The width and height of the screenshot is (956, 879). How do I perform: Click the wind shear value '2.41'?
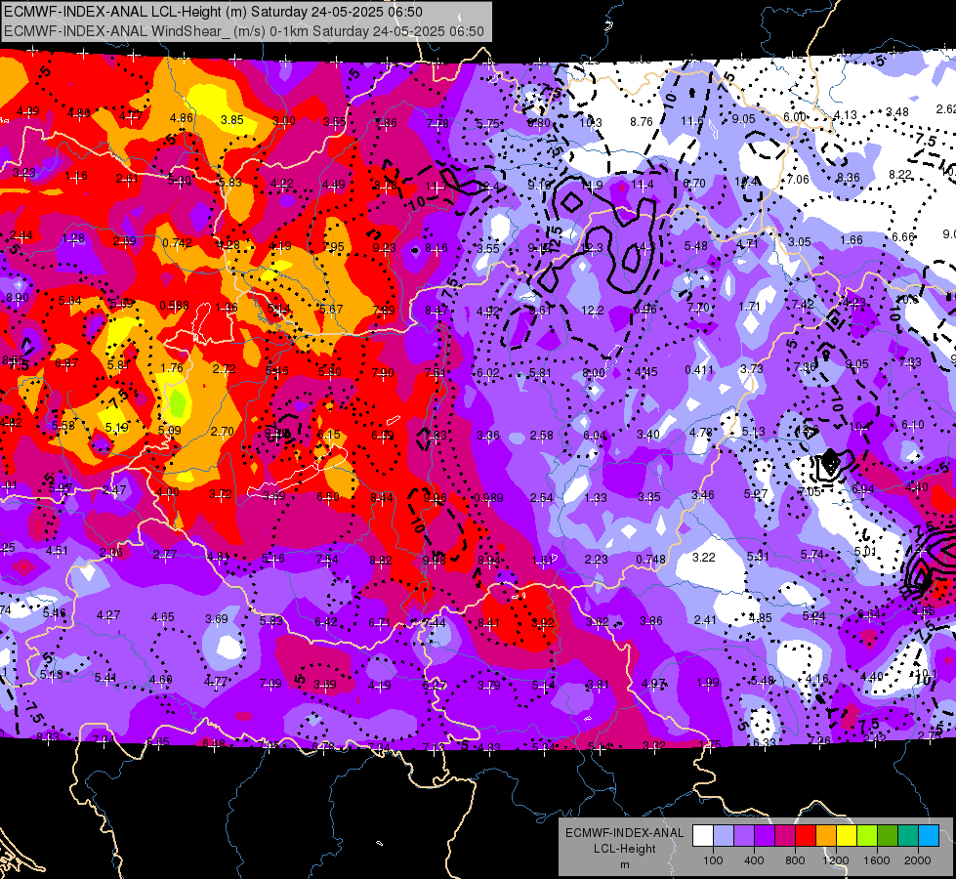(x=705, y=620)
